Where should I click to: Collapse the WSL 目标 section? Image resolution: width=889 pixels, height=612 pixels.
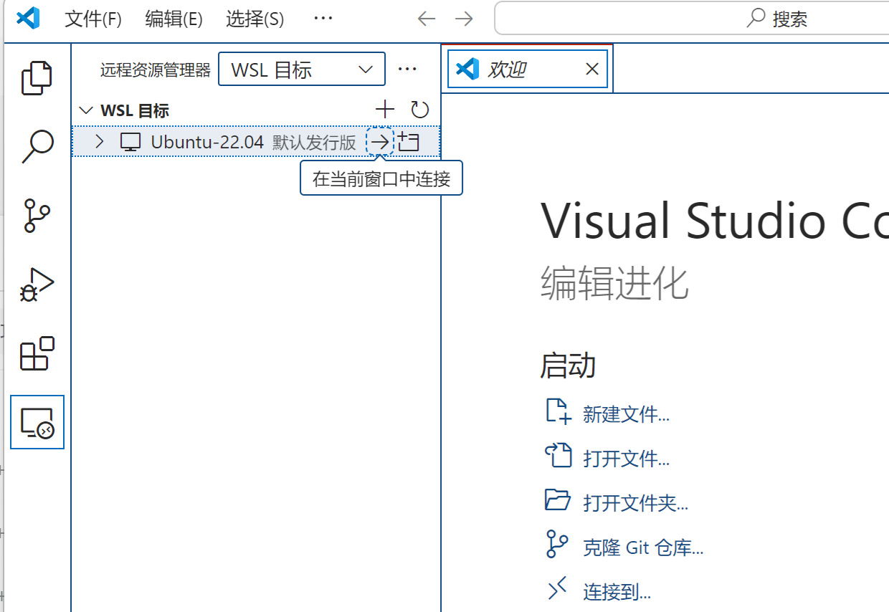pos(86,110)
